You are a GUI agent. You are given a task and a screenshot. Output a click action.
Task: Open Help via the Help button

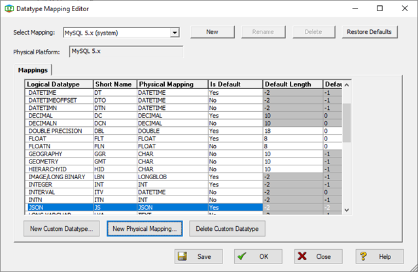click(x=379, y=256)
